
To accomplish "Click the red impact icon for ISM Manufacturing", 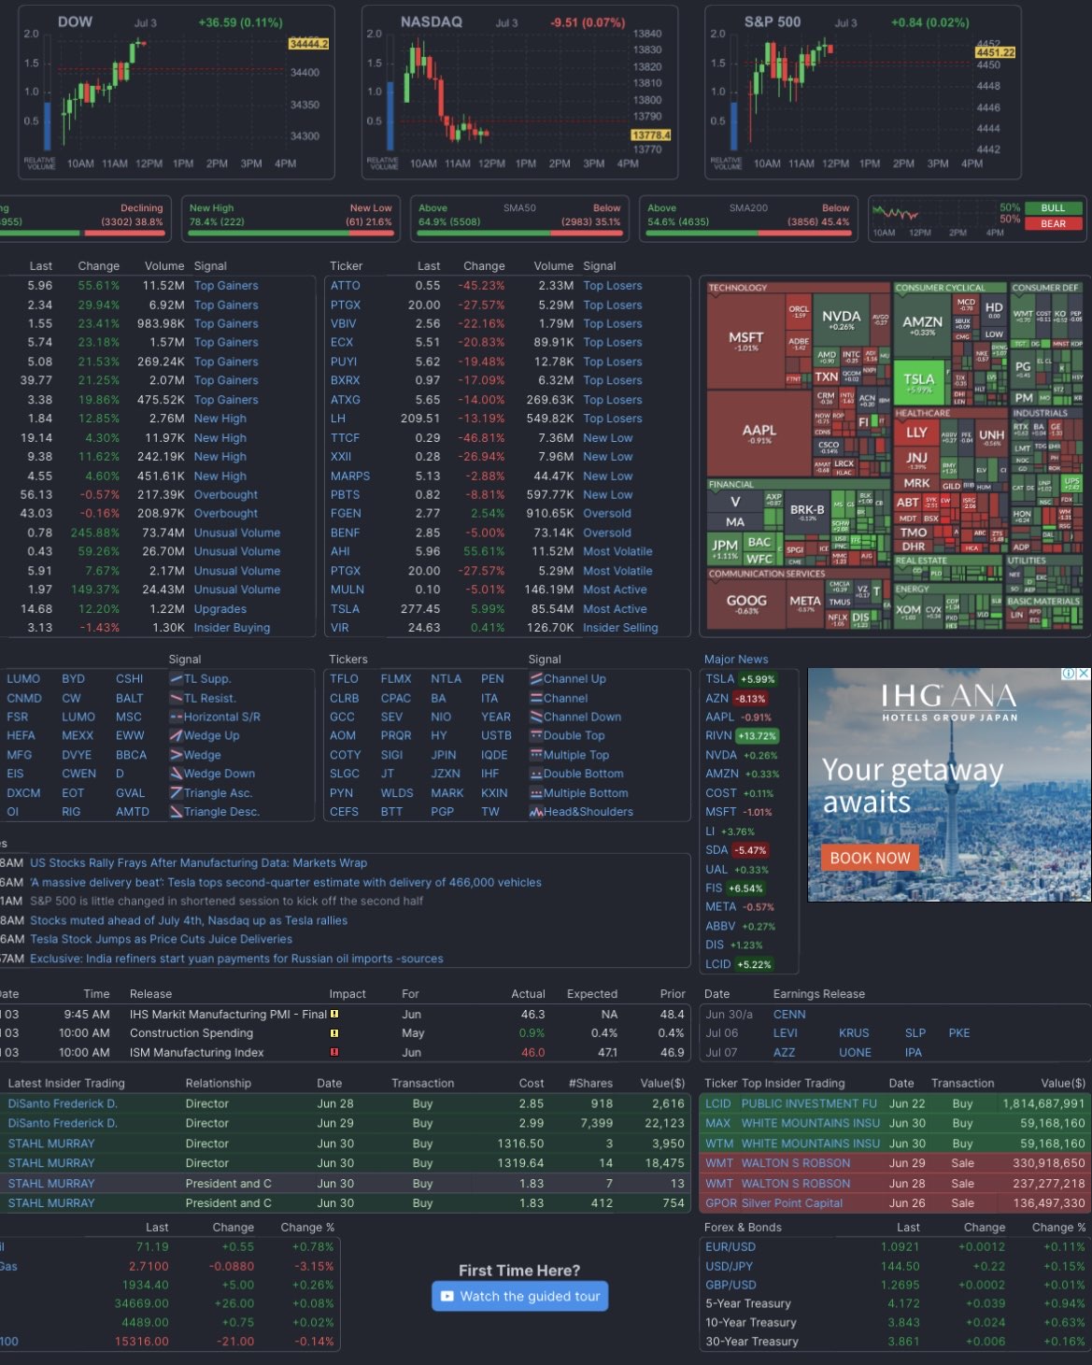I will coord(334,1052).
